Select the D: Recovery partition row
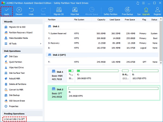163x122 pixels. [x=102, y=43]
